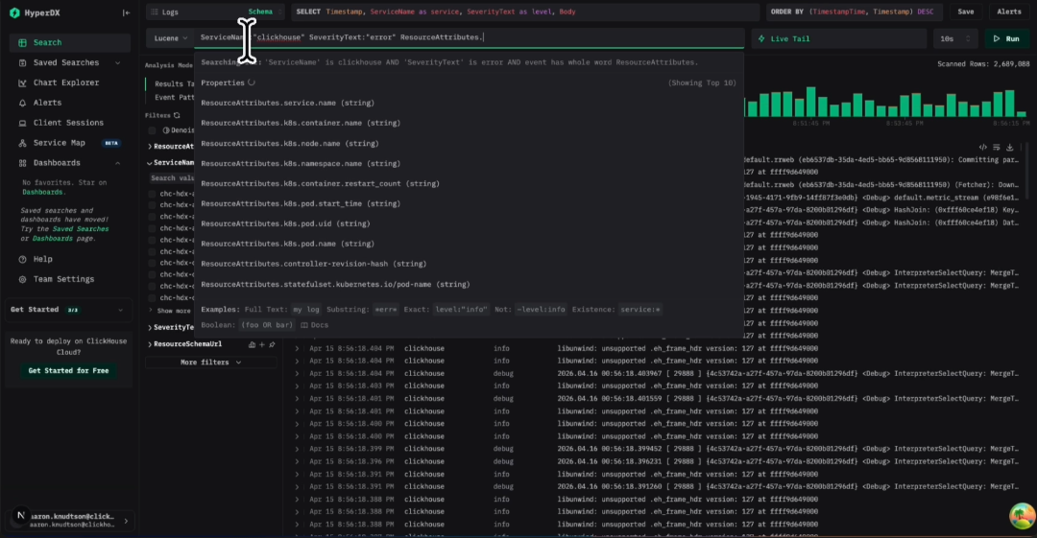The height and width of the screenshot is (538, 1037).
Task: Click the Schema link beside Logs
Action: coord(260,12)
